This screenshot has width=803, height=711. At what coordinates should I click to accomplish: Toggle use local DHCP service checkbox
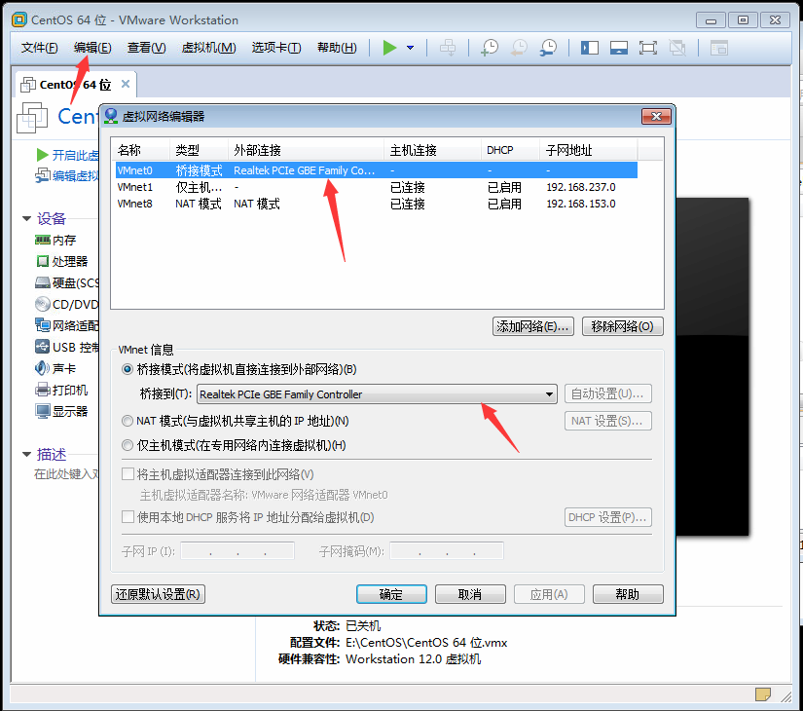[128, 517]
